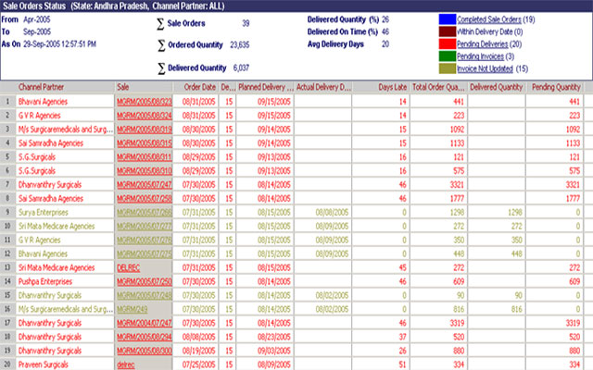The width and height of the screenshot is (593, 370).
Task: Select row number 9 header
Action: coord(7,212)
